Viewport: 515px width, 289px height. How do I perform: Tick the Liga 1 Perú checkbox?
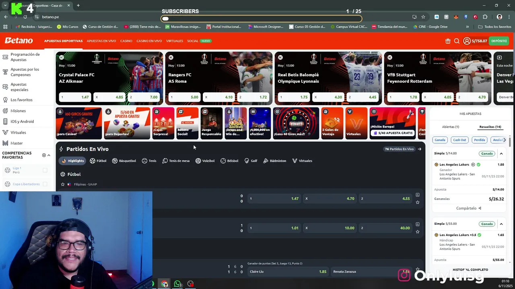45,170
